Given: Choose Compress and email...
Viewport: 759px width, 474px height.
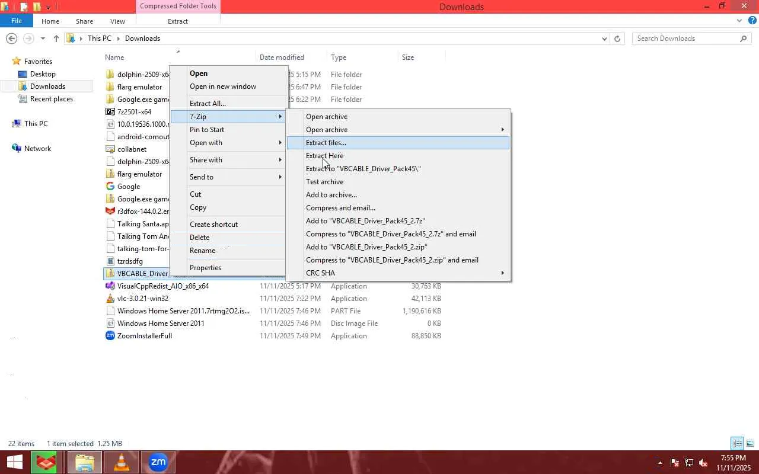Looking at the screenshot, I should pyautogui.click(x=398, y=208).
